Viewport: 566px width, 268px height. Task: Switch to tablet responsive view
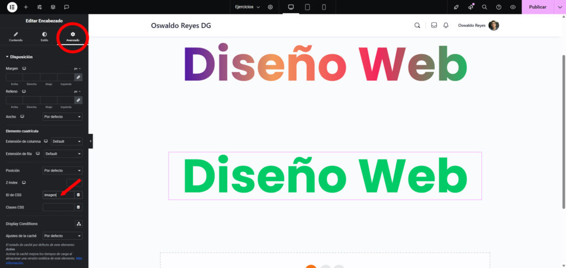click(307, 7)
